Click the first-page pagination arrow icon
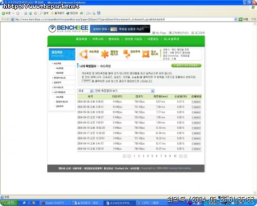Screen dimensions: 257x206 coord(124,156)
